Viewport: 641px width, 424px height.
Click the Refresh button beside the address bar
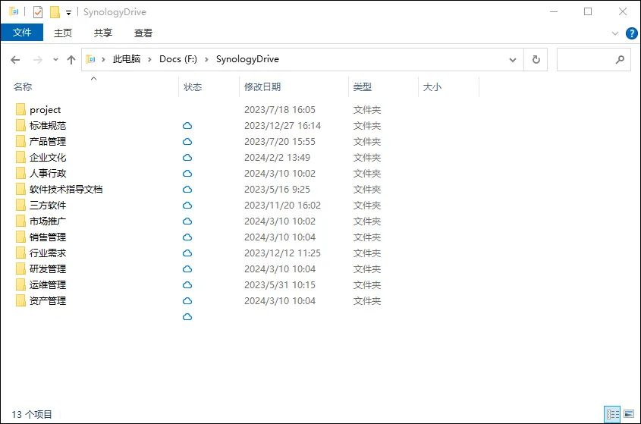click(x=536, y=59)
